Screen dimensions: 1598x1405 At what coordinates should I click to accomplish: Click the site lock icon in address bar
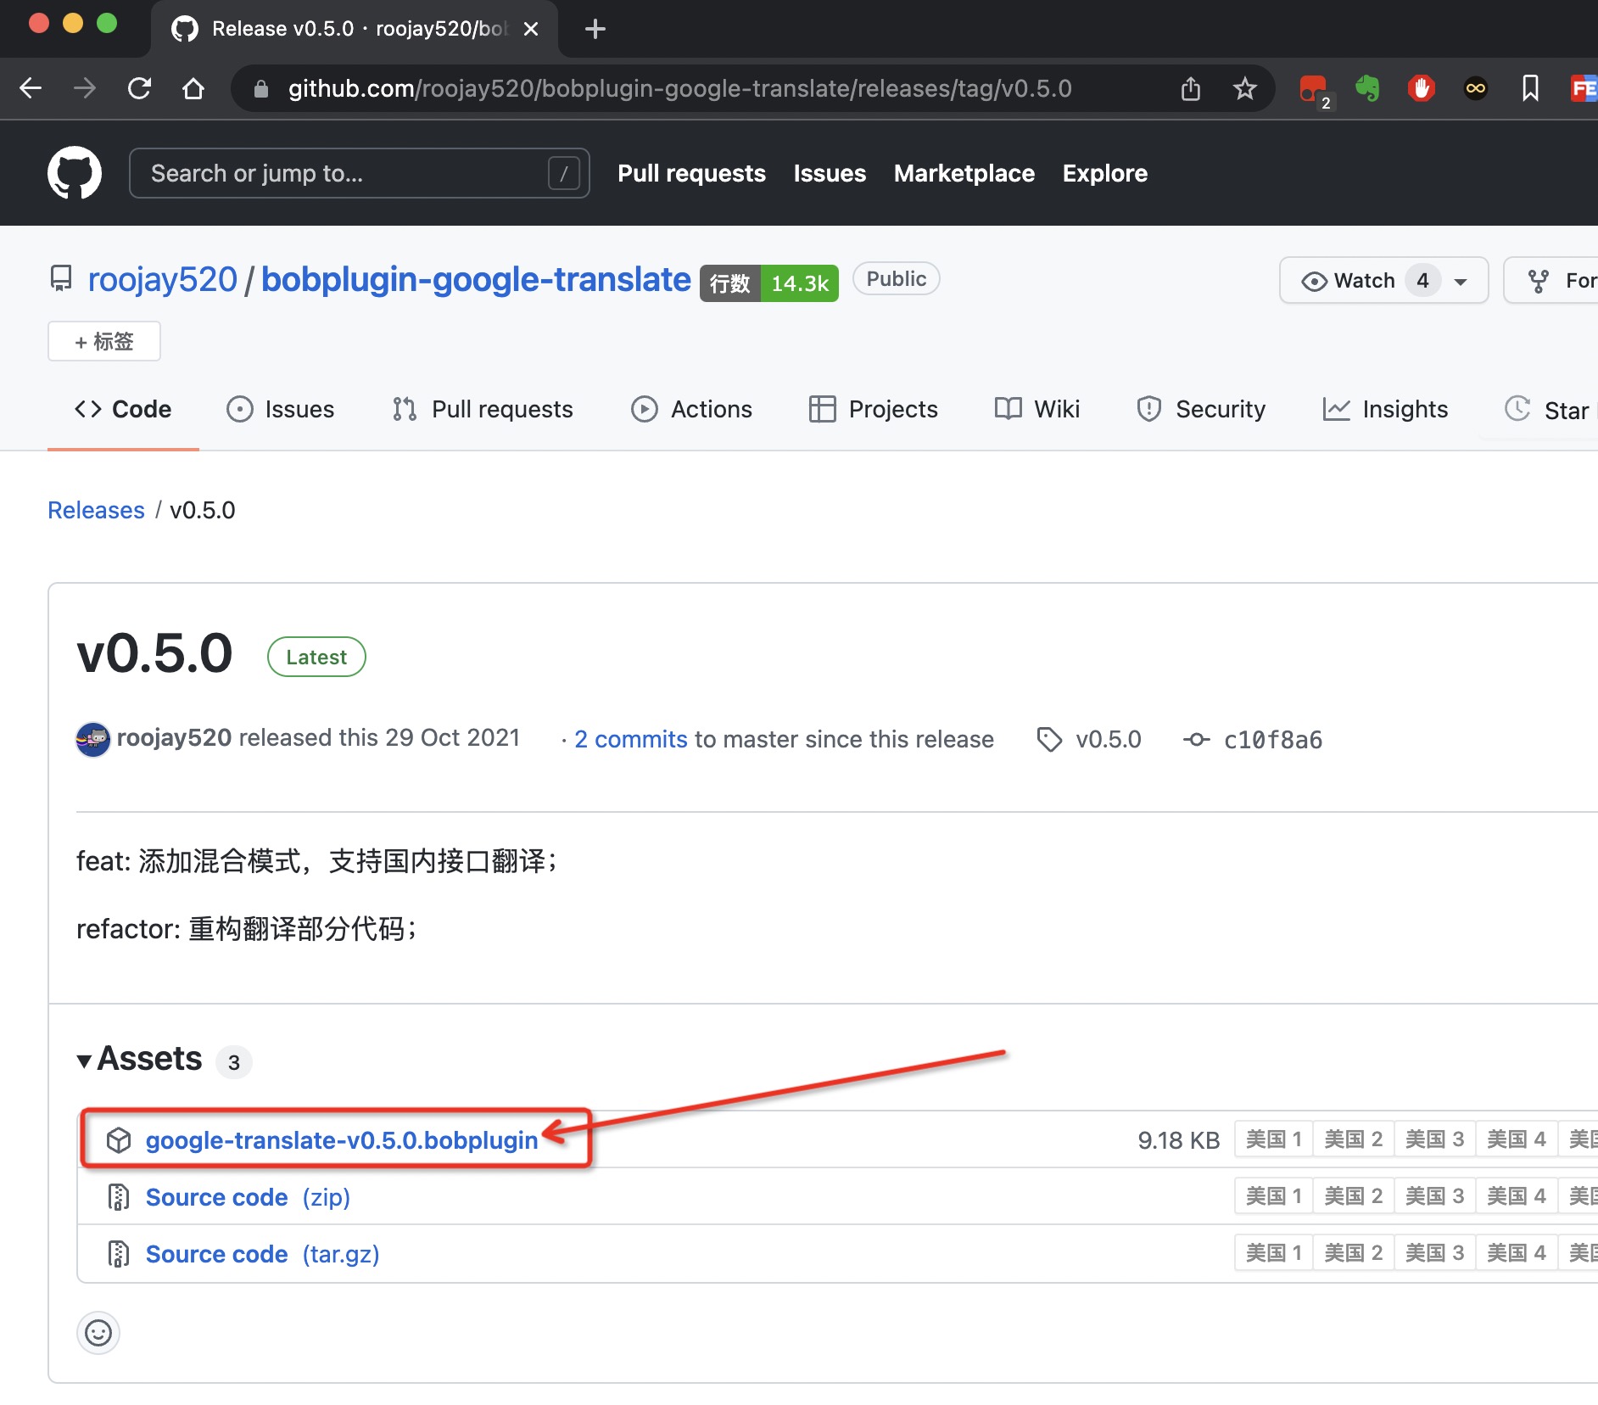[261, 88]
